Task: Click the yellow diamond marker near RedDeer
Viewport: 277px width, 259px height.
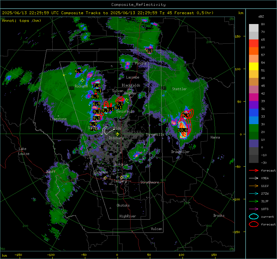Action: click(x=126, y=100)
